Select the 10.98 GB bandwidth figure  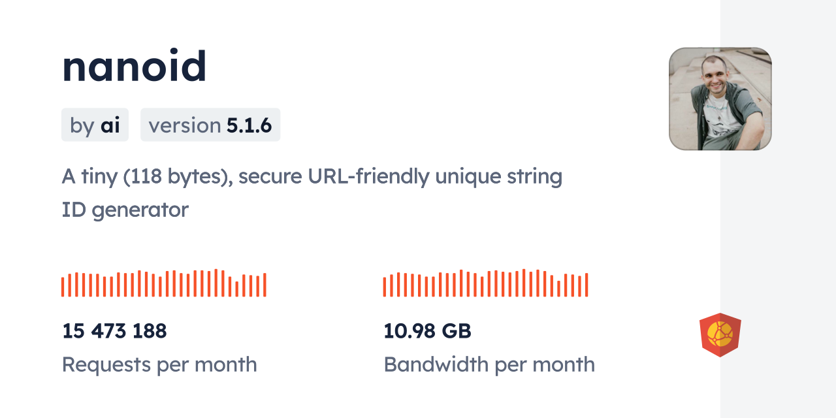427,331
